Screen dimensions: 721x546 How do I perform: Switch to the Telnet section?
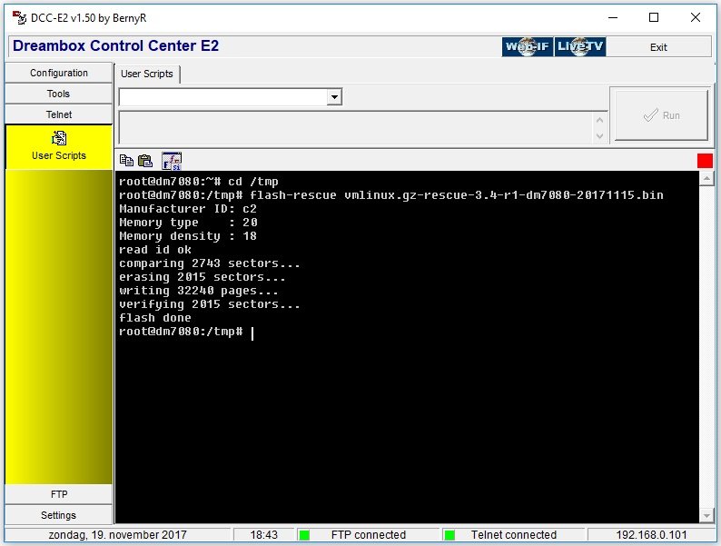58,114
